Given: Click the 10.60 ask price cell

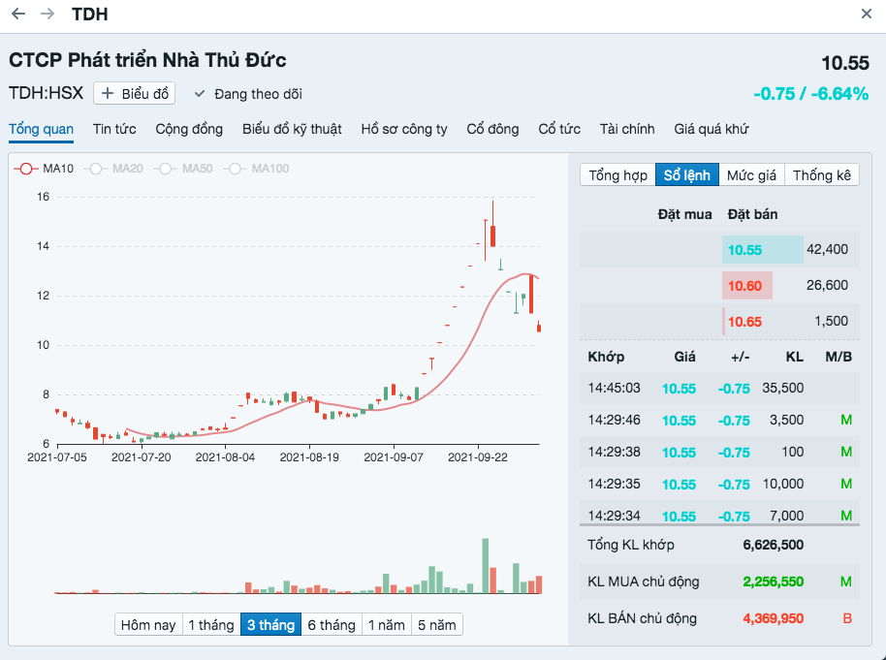Looking at the screenshot, I should 746,285.
